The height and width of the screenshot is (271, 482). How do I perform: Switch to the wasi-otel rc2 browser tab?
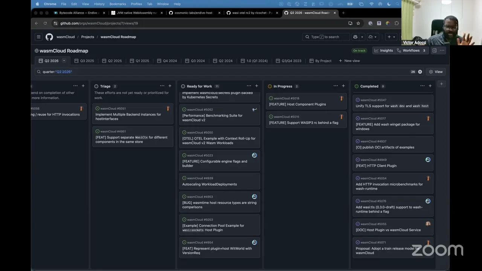252,13
